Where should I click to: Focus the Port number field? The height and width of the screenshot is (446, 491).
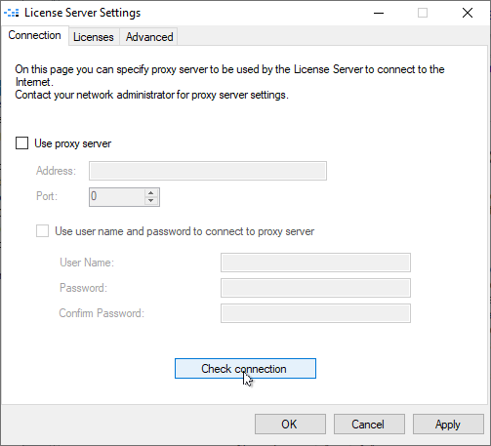pos(117,197)
